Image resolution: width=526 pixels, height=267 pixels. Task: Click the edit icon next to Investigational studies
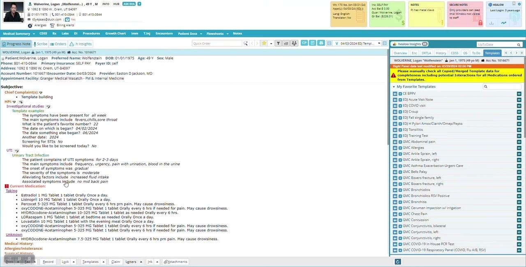(x=48, y=106)
